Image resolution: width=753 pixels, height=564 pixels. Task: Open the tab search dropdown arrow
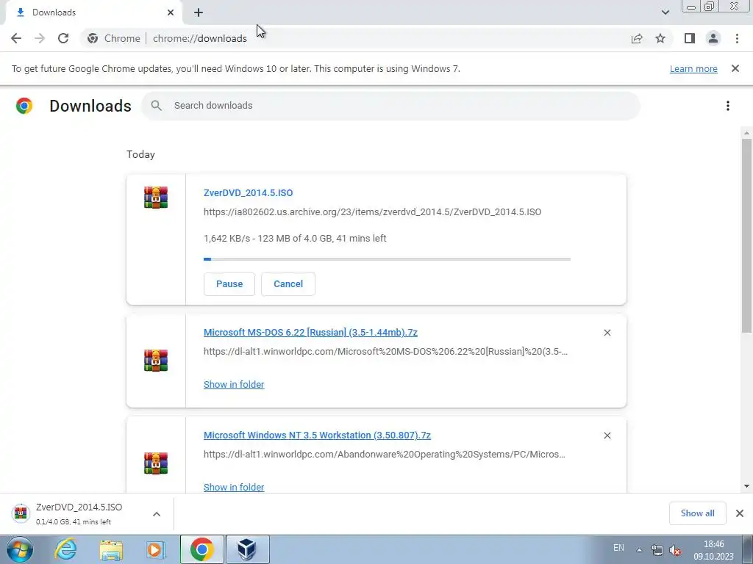(665, 12)
